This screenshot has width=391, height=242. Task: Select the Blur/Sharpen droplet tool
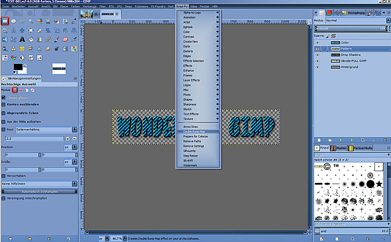(40, 49)
